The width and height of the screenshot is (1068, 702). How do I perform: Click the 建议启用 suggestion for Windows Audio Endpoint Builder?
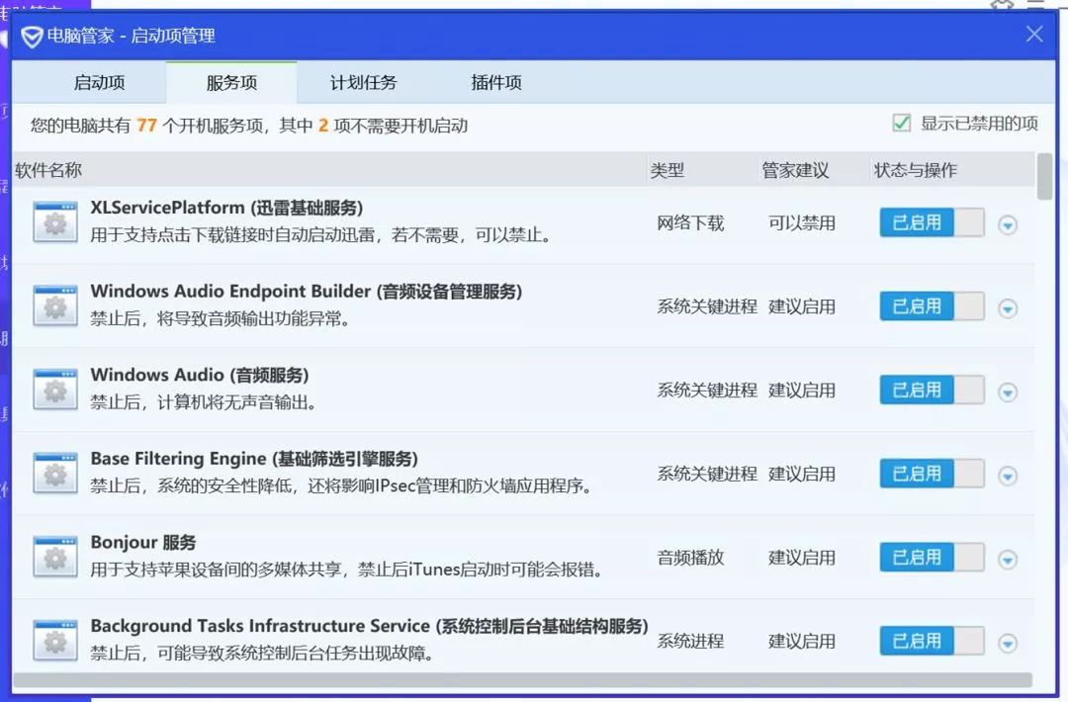[x=802, y=307]
